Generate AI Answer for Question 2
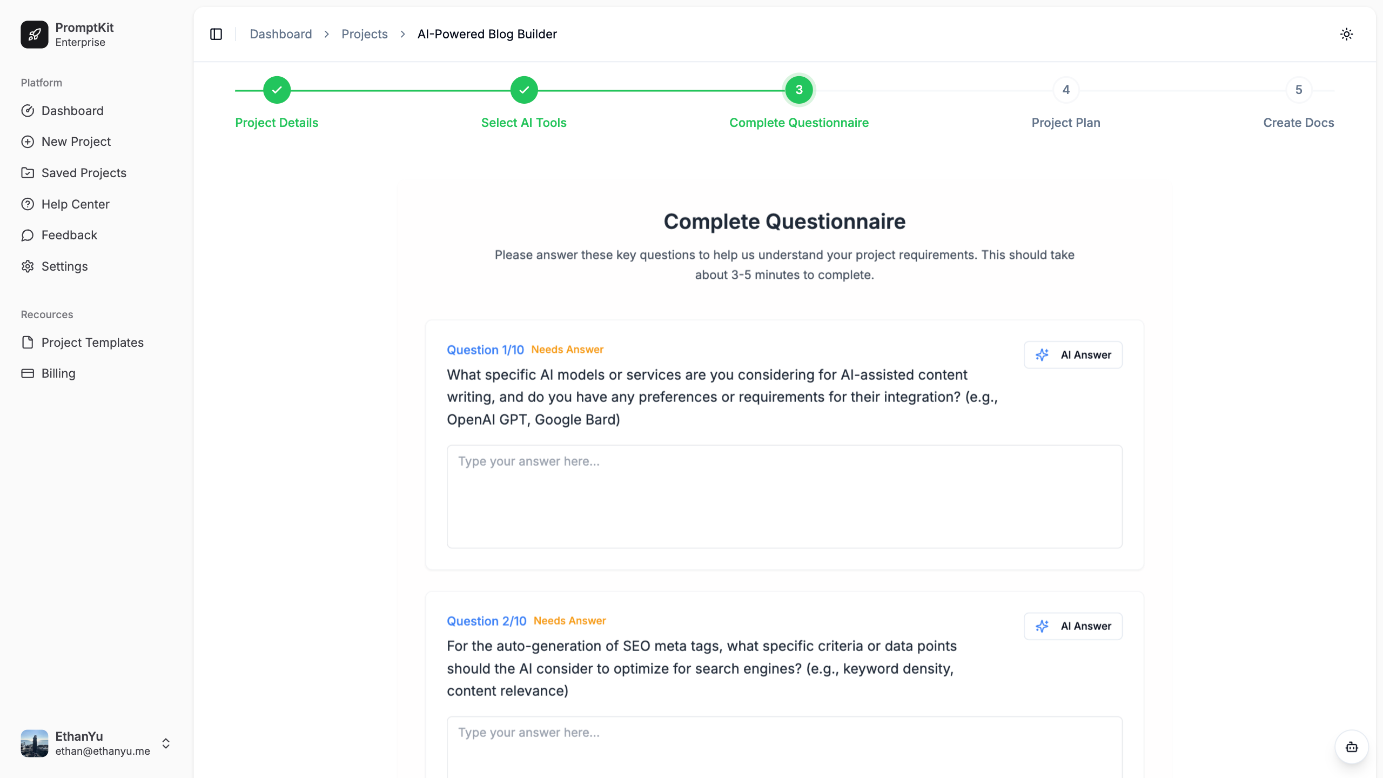1383x778 pixels. click(x=1073, y=626)
